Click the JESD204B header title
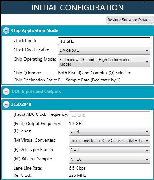154x180 pixels. point(21,104)
